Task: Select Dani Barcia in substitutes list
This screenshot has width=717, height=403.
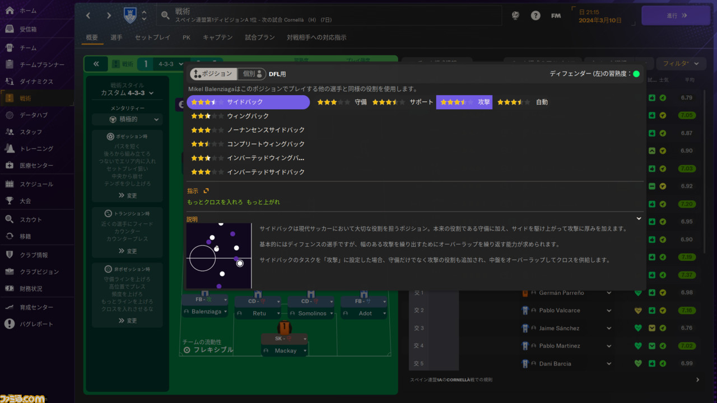Action: click(x=555, y=364)
